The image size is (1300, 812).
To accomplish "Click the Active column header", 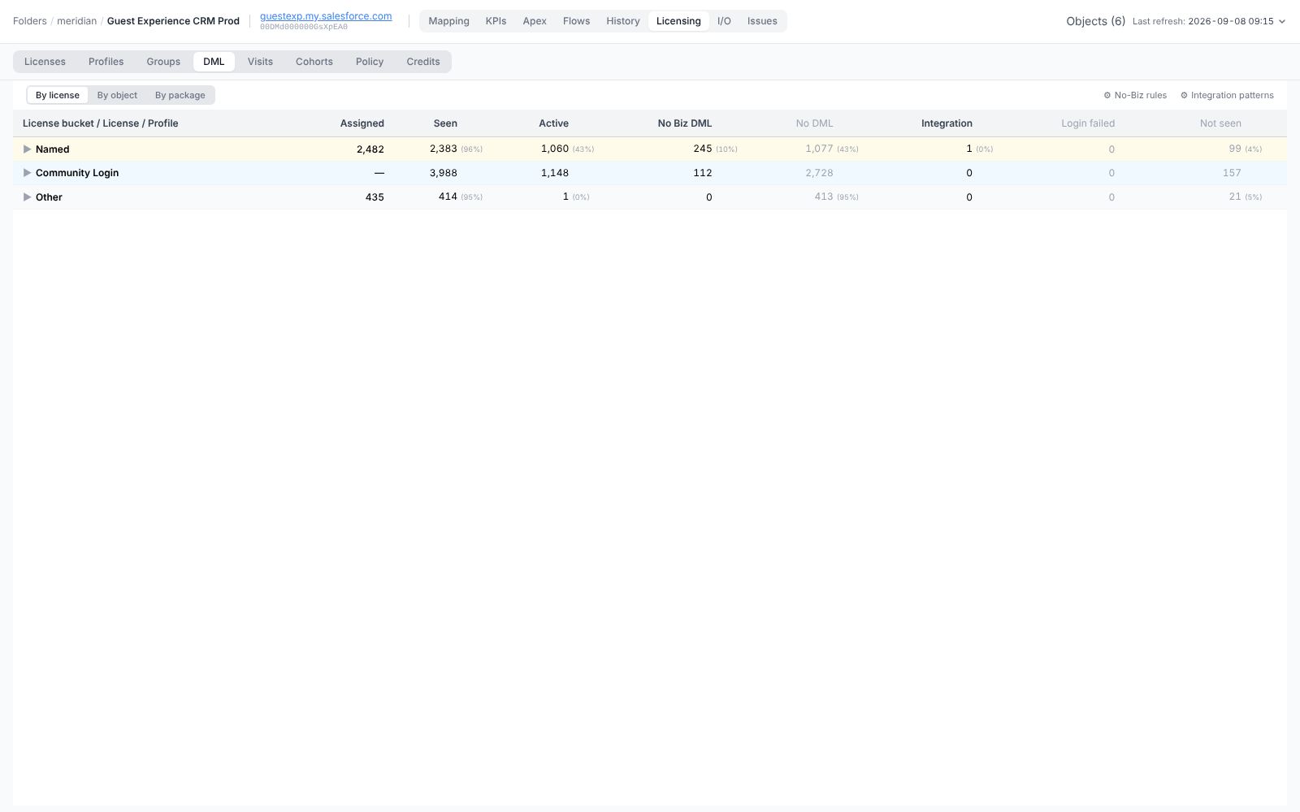I will 553,123.
